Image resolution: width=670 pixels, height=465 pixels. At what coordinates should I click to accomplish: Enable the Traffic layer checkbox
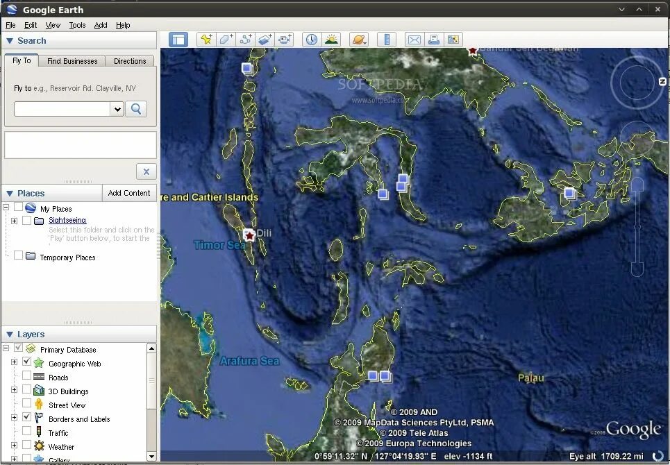[26, 431]
